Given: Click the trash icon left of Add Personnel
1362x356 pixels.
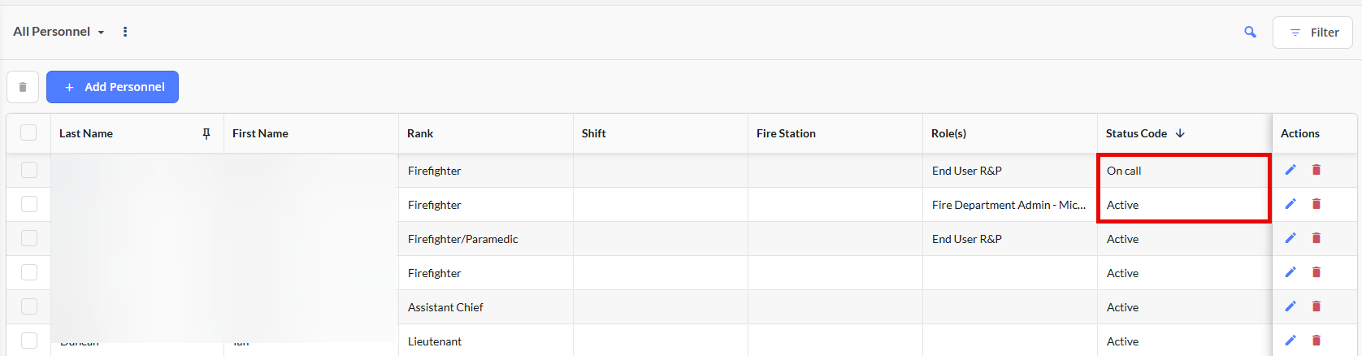Looking at the screenshot, I should 23,87.
